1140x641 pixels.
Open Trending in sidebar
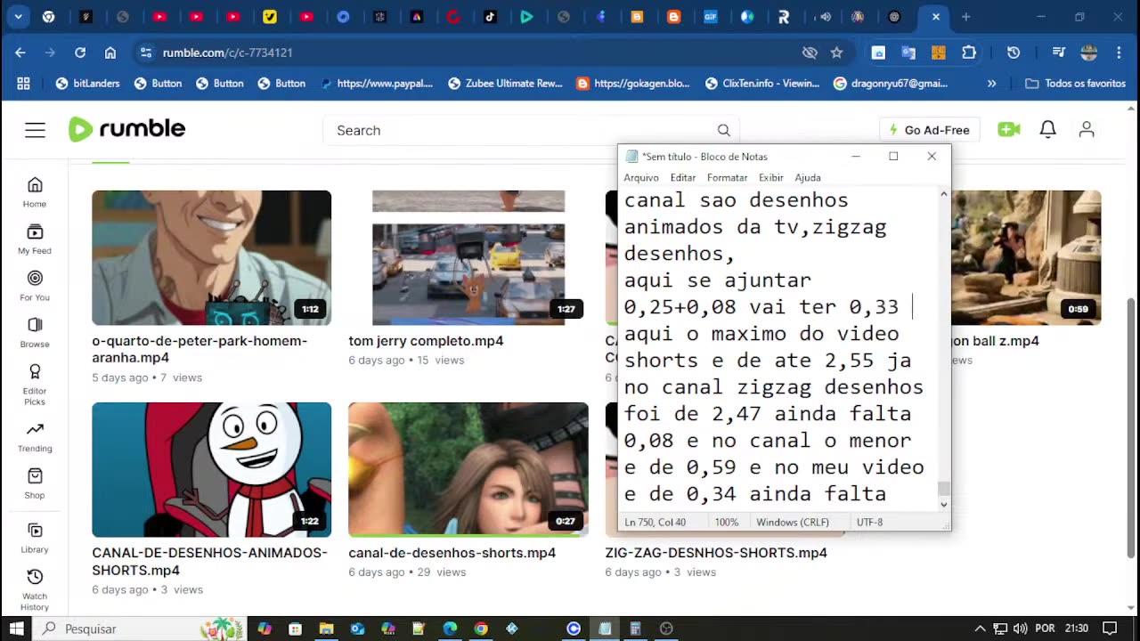35,436
